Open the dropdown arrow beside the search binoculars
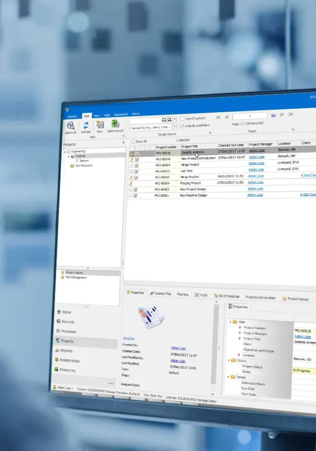This screenshot has height=451, width=316. (175, 119)
